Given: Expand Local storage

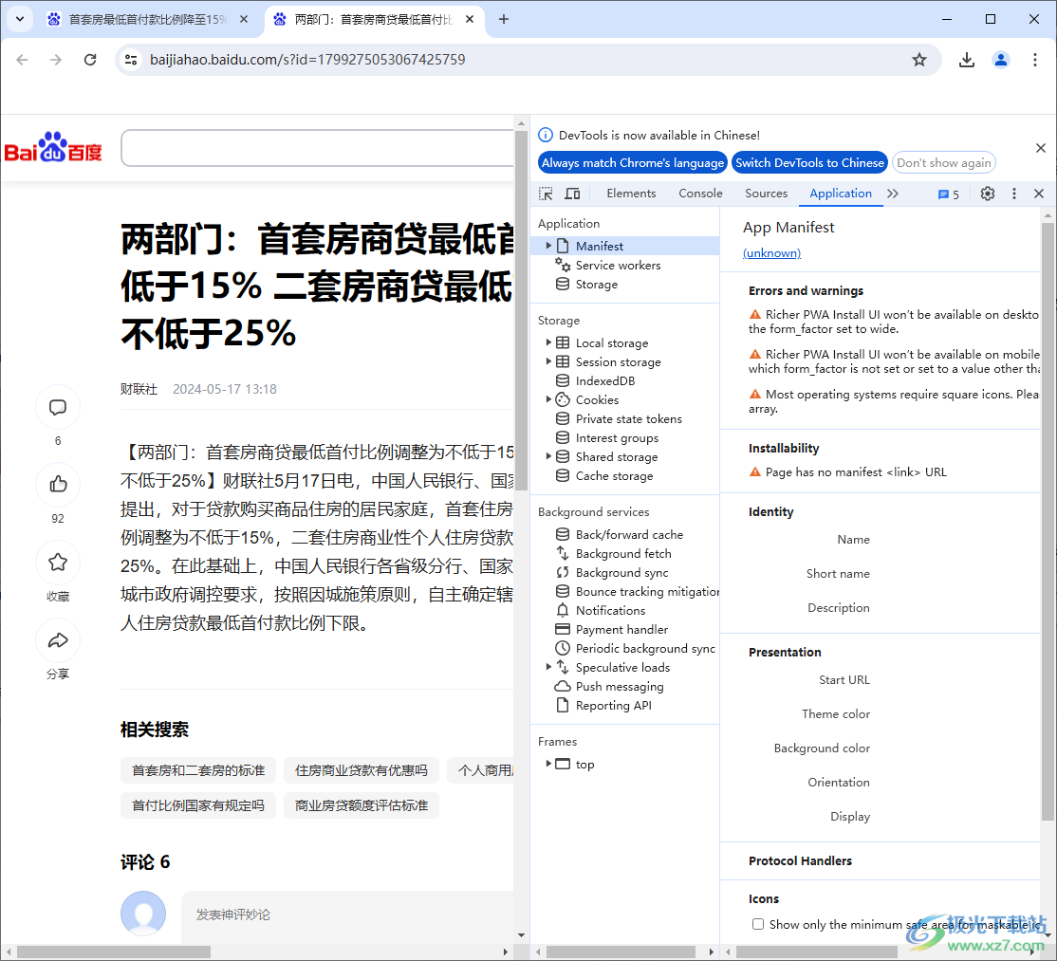Looking at the screenshot, I should 548,342.
